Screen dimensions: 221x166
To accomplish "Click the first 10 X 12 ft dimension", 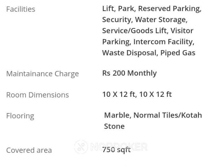I will (119, 94).
